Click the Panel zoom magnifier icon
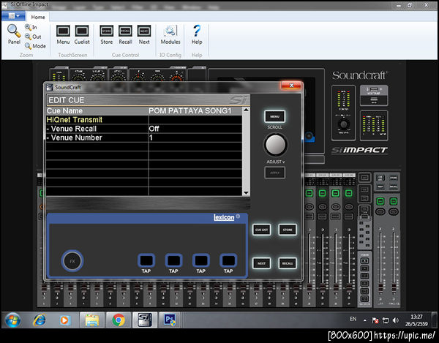The image size is (439, 343). point(14,31)
